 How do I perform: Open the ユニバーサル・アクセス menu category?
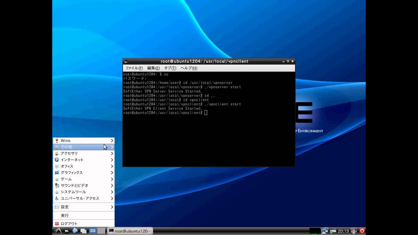[84, 198]
